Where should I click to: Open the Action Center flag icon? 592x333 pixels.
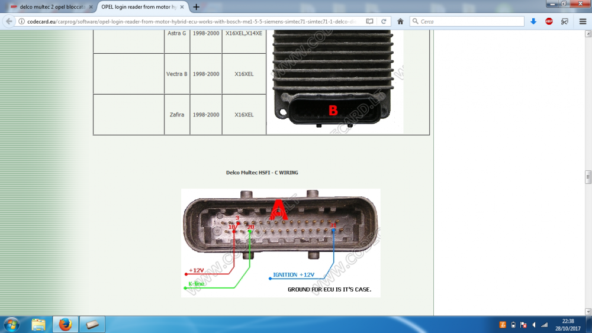pos(523,325)
